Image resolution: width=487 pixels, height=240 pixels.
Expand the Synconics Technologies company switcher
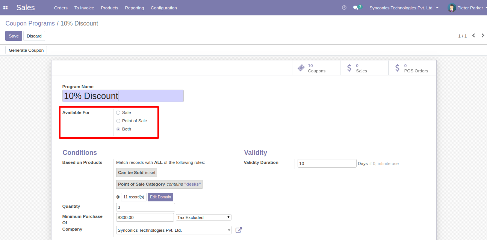click(404, 8)
